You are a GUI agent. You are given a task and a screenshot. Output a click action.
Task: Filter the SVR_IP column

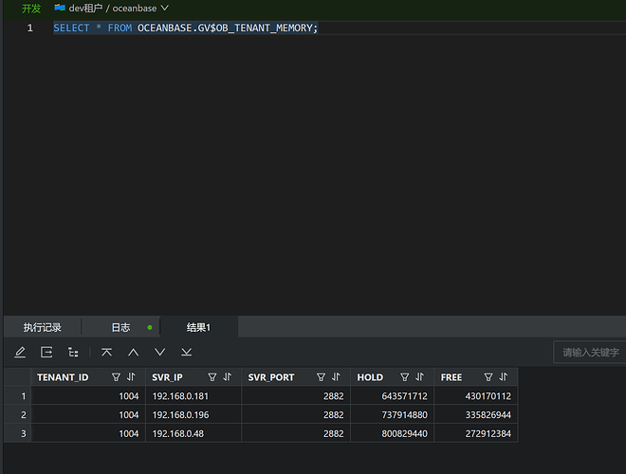(x=212, y=377)
